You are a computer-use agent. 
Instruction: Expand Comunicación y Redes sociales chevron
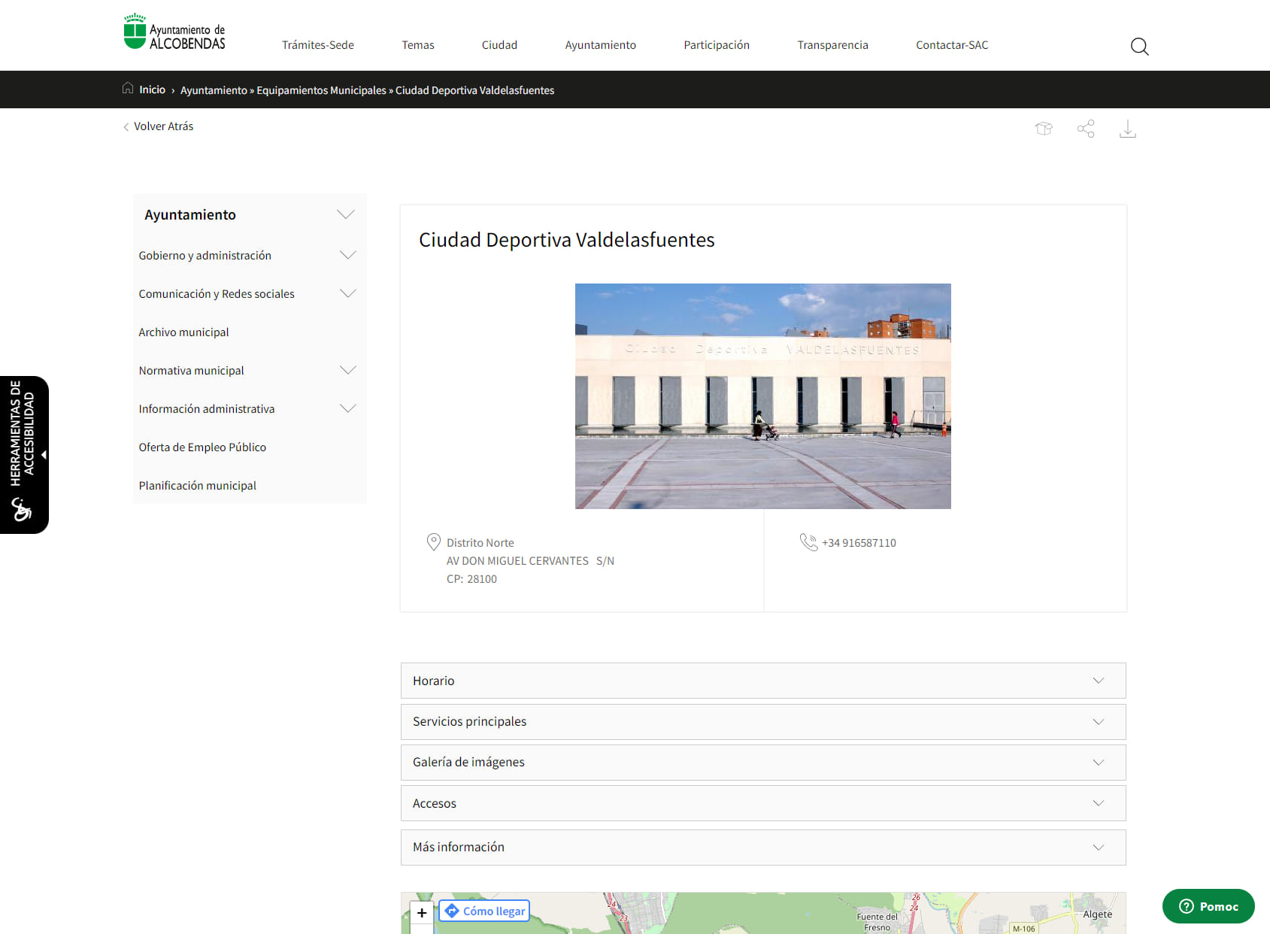click(347, 293)
